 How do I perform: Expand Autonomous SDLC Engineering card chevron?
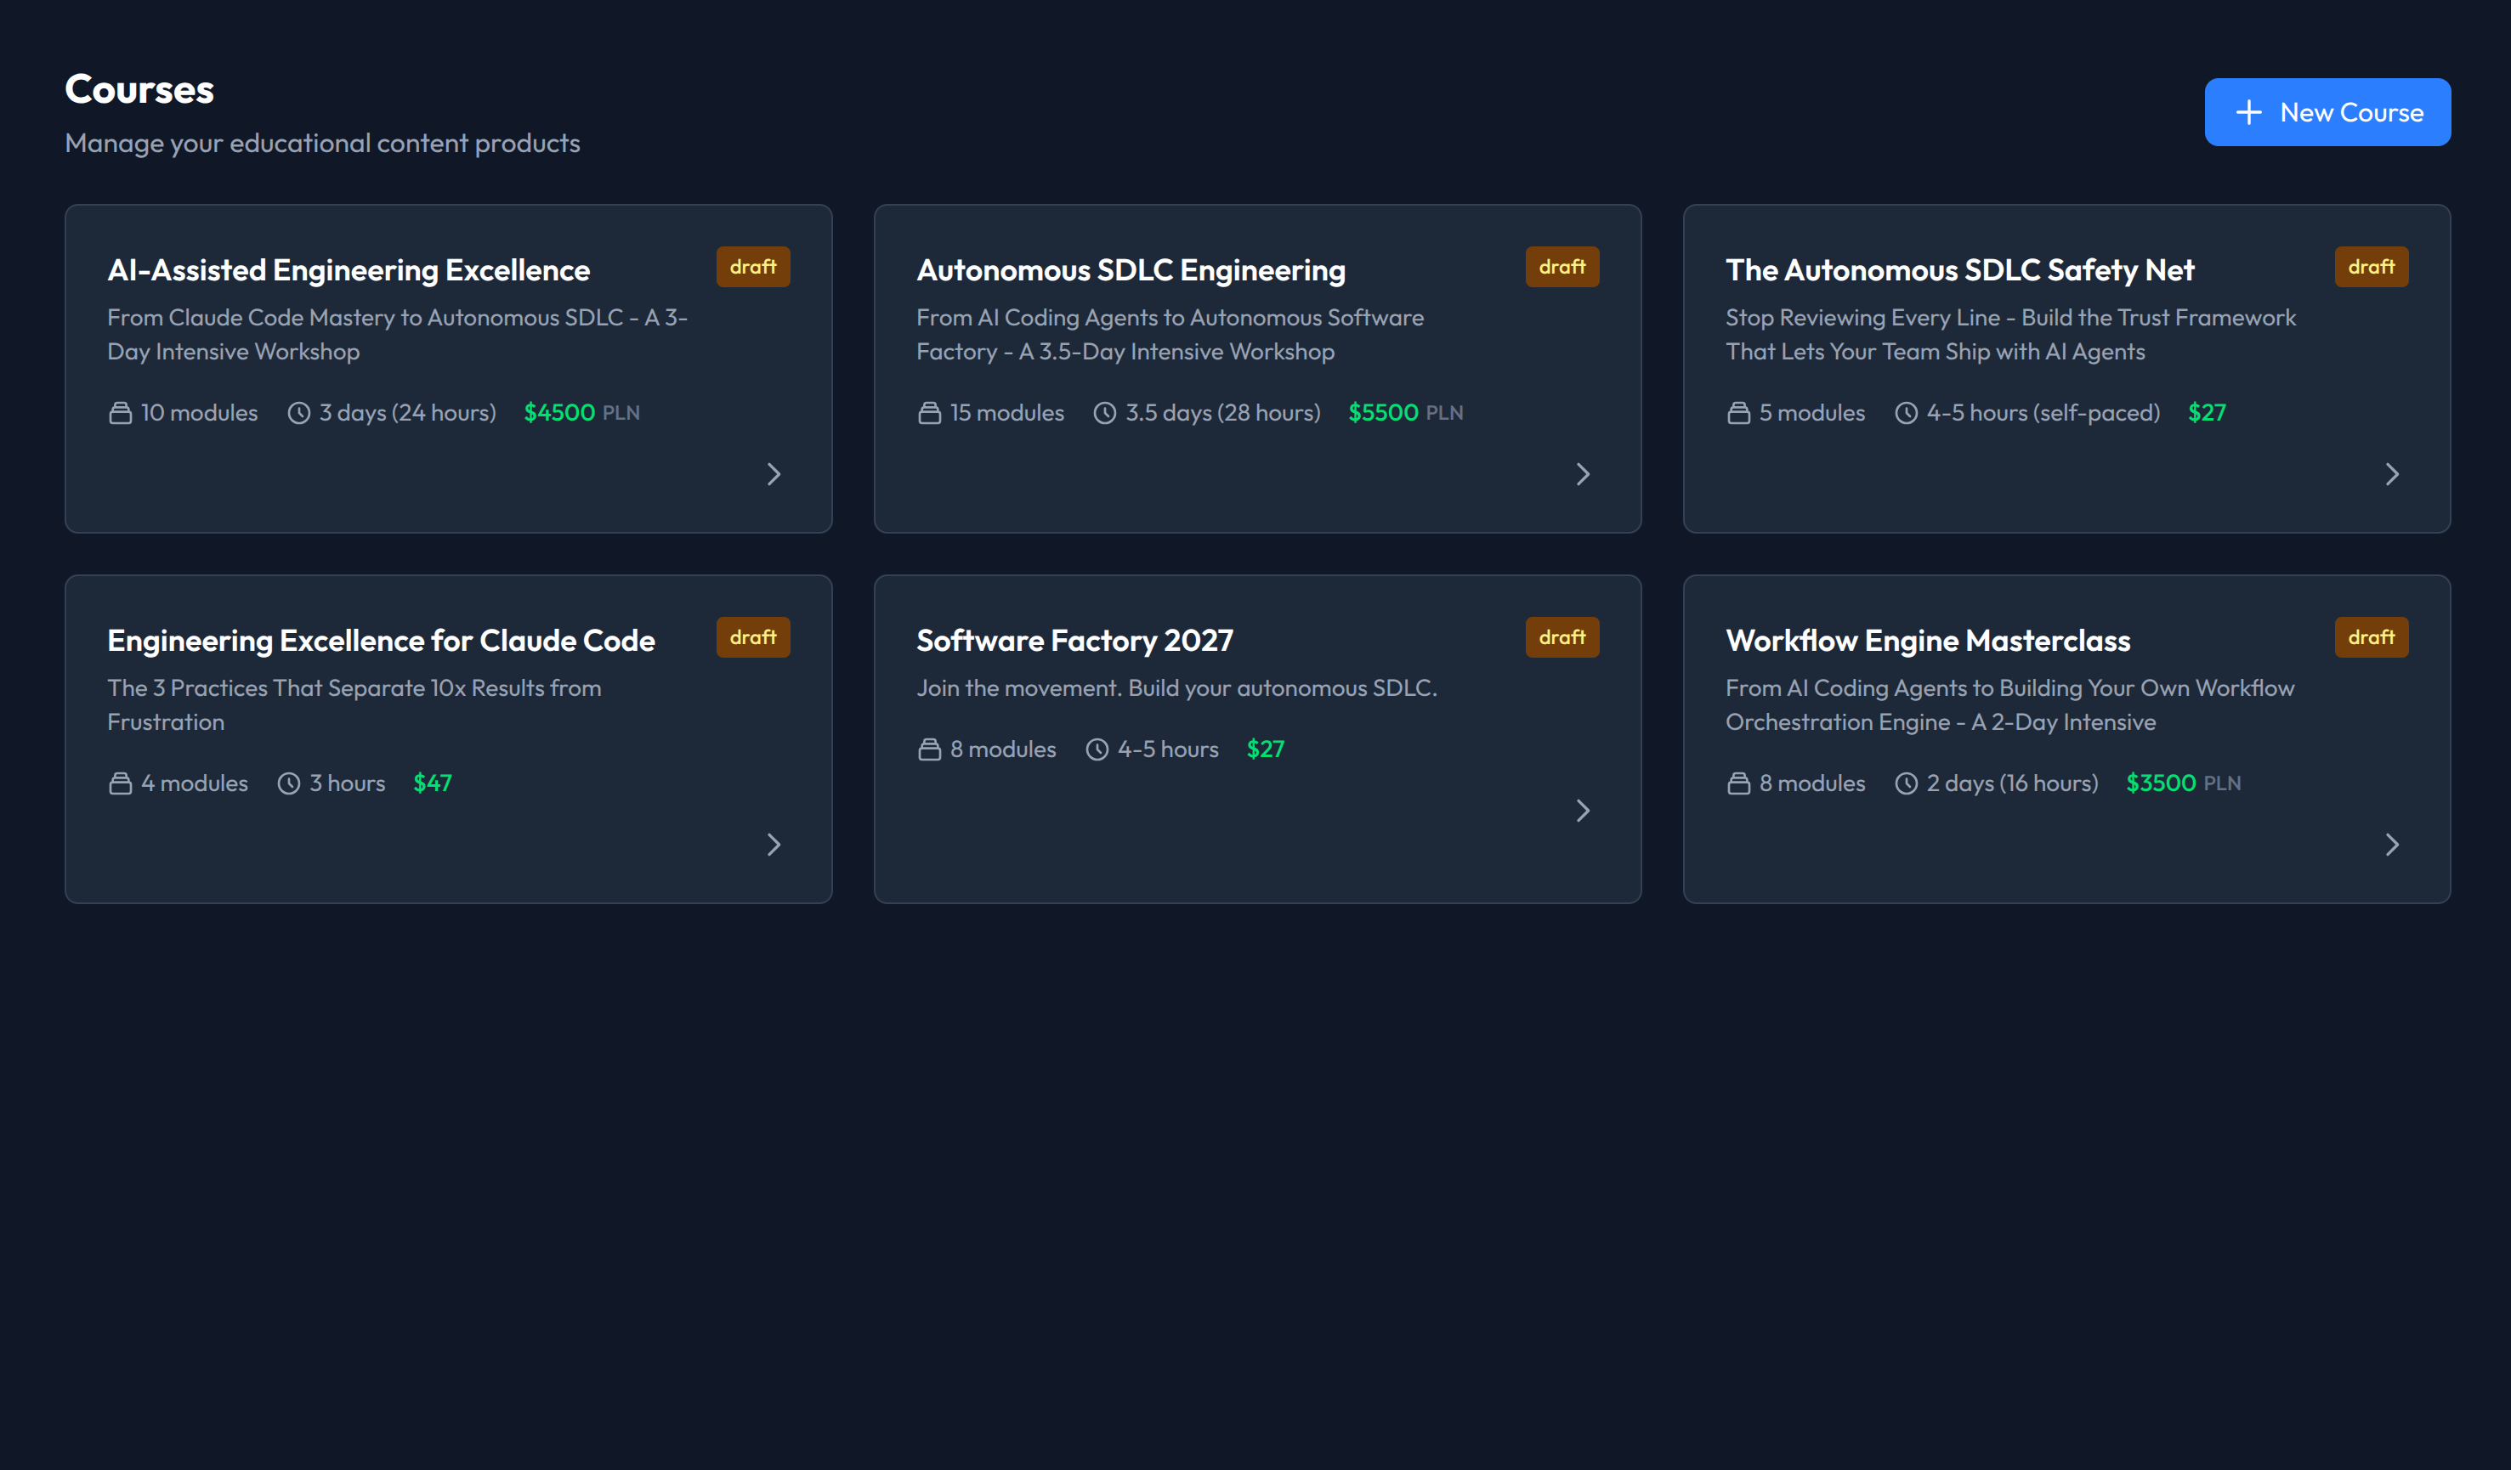coord(1582,474)
